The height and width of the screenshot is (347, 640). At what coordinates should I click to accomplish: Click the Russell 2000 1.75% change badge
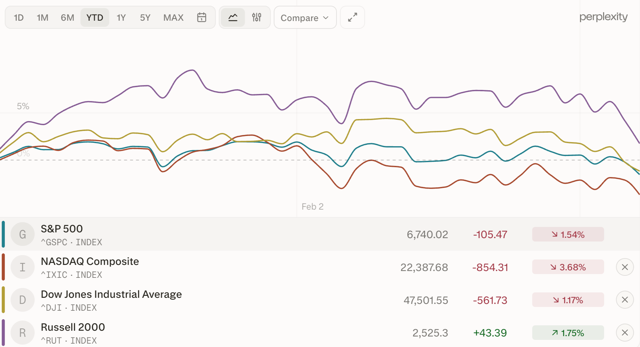(568, 333)
